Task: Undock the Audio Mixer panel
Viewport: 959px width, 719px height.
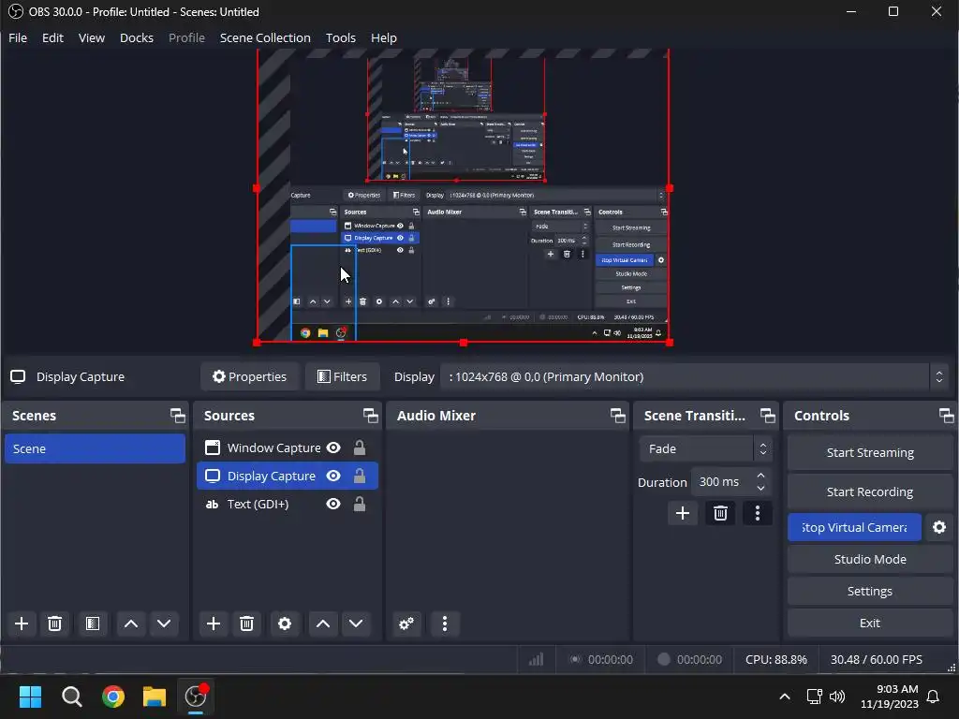Action: coord(618,416)
